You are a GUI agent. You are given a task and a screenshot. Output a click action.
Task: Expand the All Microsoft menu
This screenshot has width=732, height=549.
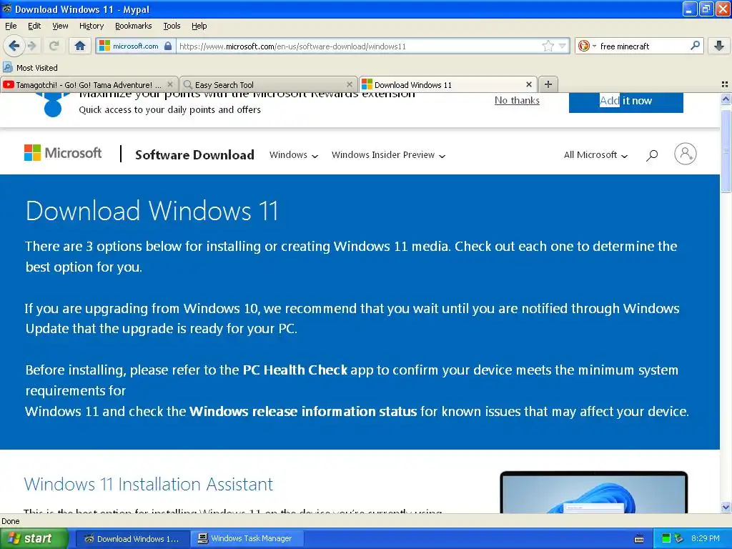click(595, 155)
